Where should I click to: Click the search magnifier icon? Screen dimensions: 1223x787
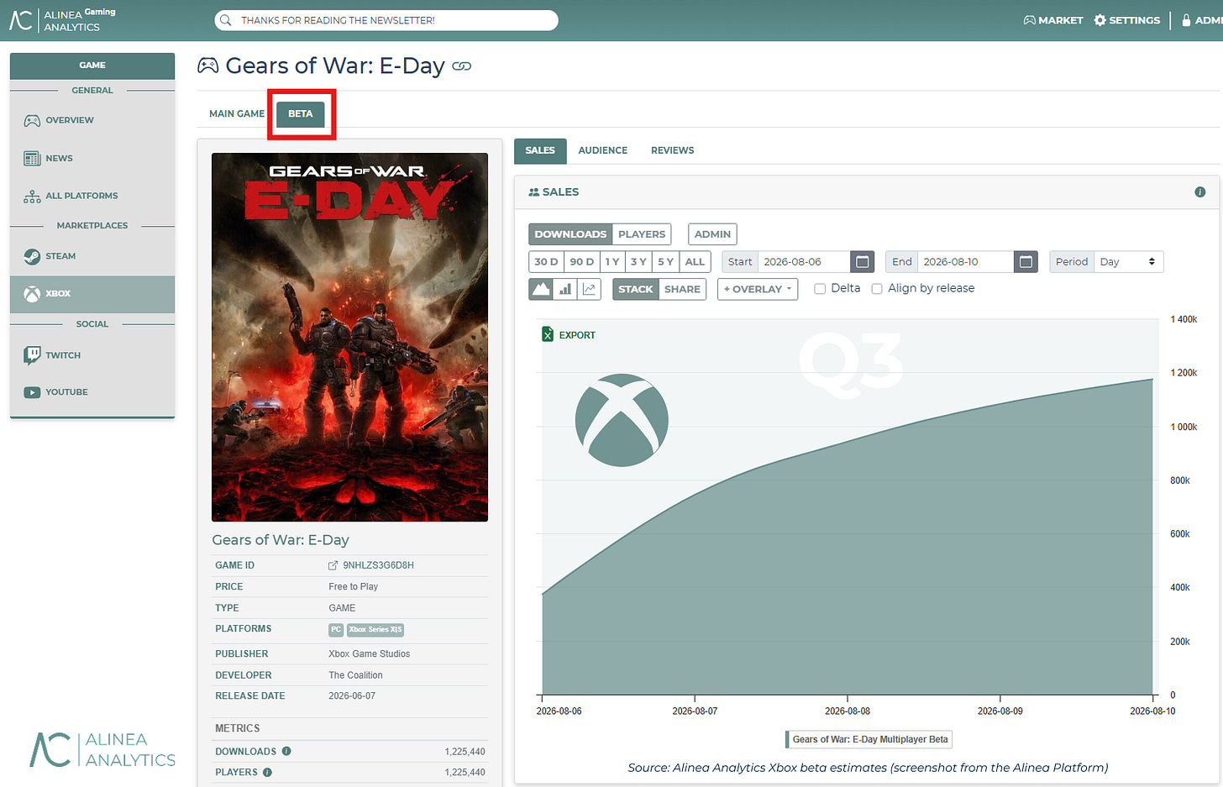click(225, 20)
